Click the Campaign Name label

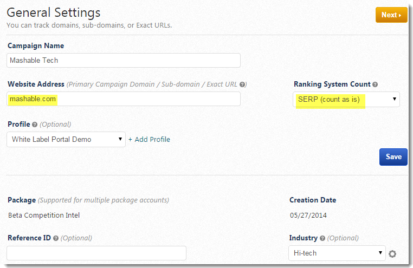[36, 46]
